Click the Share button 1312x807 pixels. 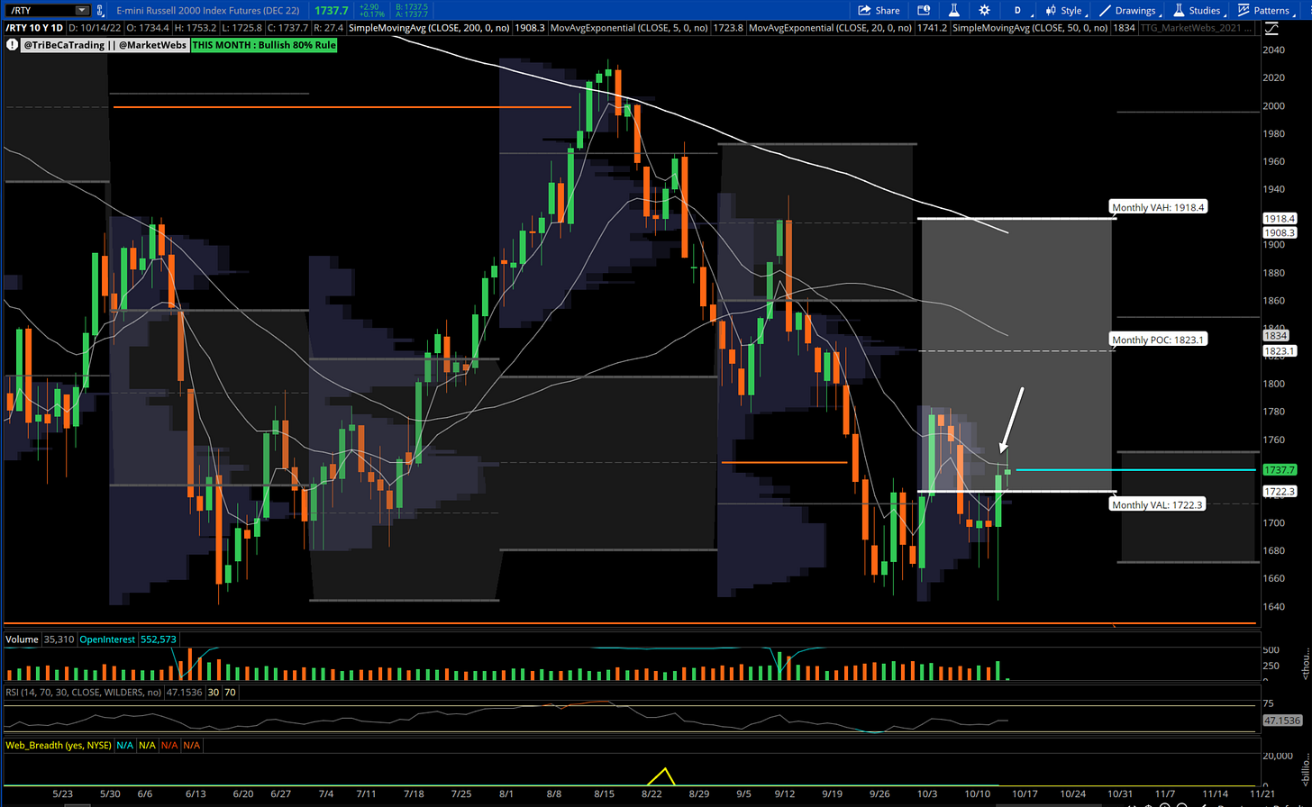point(879,10)
